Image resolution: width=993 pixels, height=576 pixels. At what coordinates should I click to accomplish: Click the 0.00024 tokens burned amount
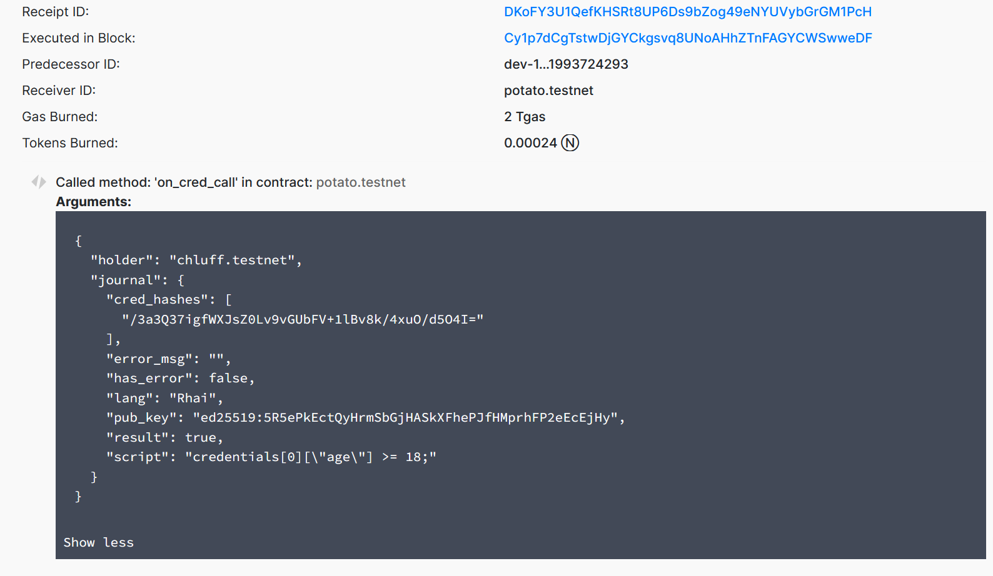tap(530, 143)
